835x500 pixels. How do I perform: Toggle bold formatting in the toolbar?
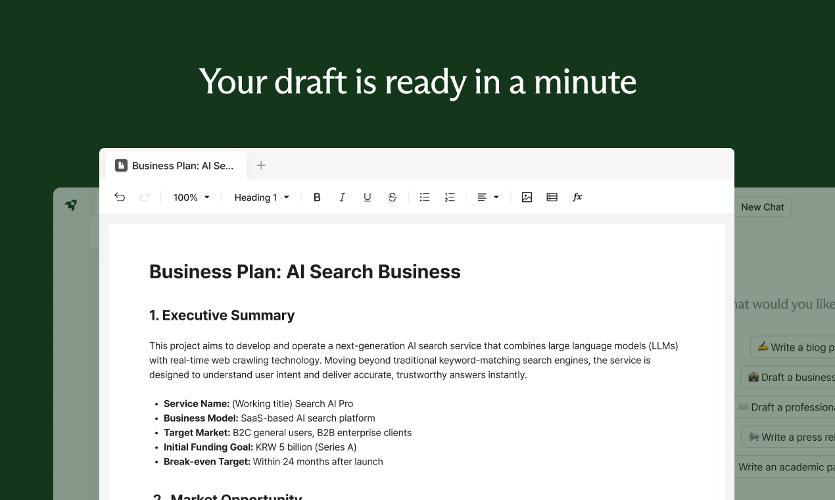click(x=317, y=197)
